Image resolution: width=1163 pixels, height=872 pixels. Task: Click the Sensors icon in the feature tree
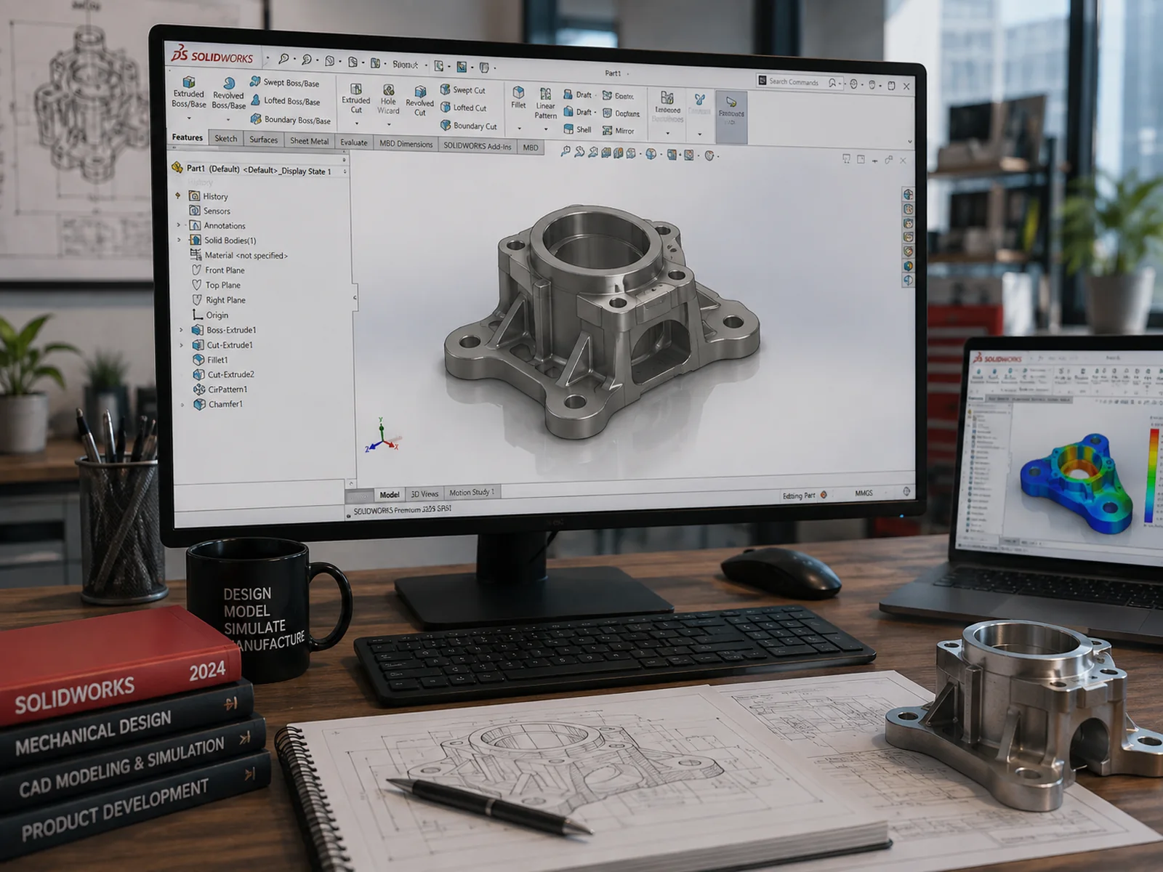[x=194, y=211]
